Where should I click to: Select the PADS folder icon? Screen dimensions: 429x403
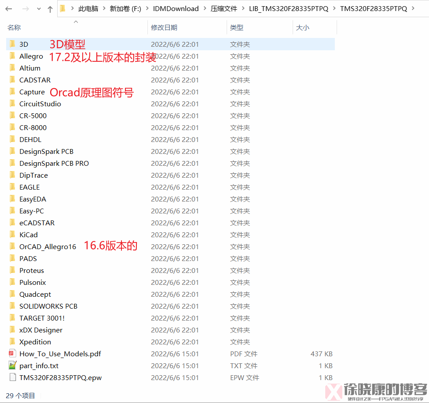(12, 258)
